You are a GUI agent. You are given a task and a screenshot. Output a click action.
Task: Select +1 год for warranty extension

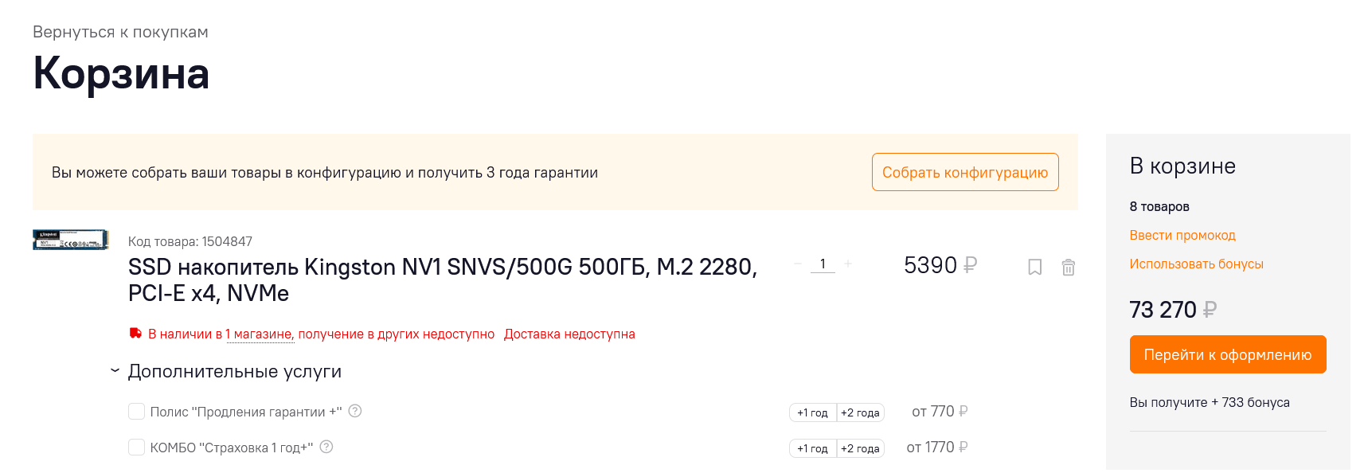812,412
